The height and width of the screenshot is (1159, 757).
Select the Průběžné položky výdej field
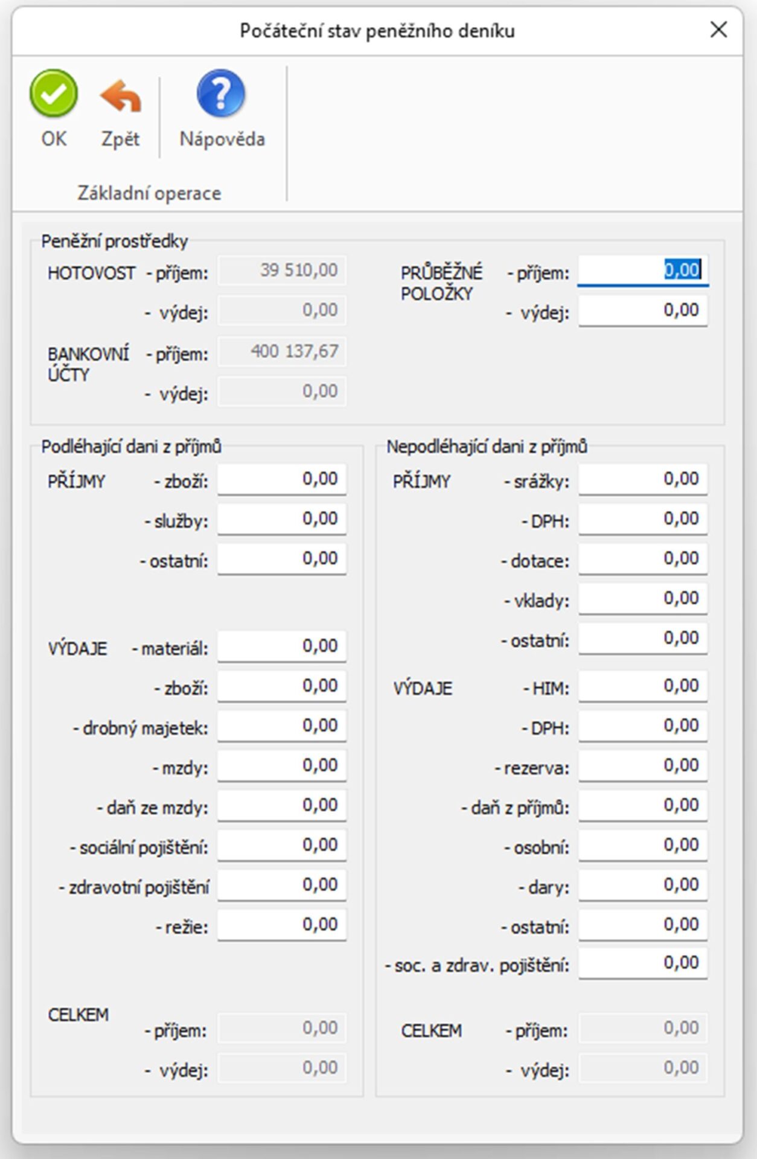pos(642,310)
